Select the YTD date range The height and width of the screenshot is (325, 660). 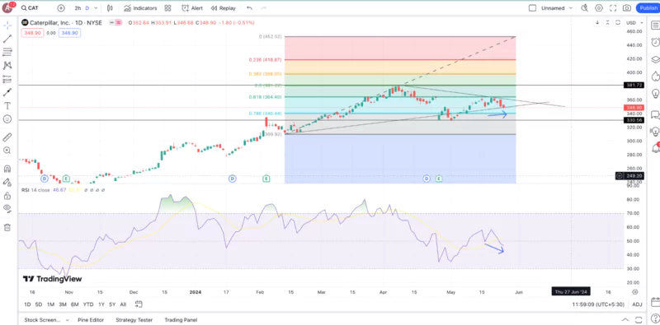pyautogui.click(x=88, y=304)
